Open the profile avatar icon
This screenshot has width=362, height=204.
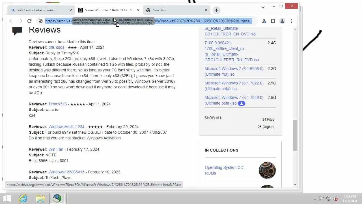pyautogui.click(x=282, y=21)
